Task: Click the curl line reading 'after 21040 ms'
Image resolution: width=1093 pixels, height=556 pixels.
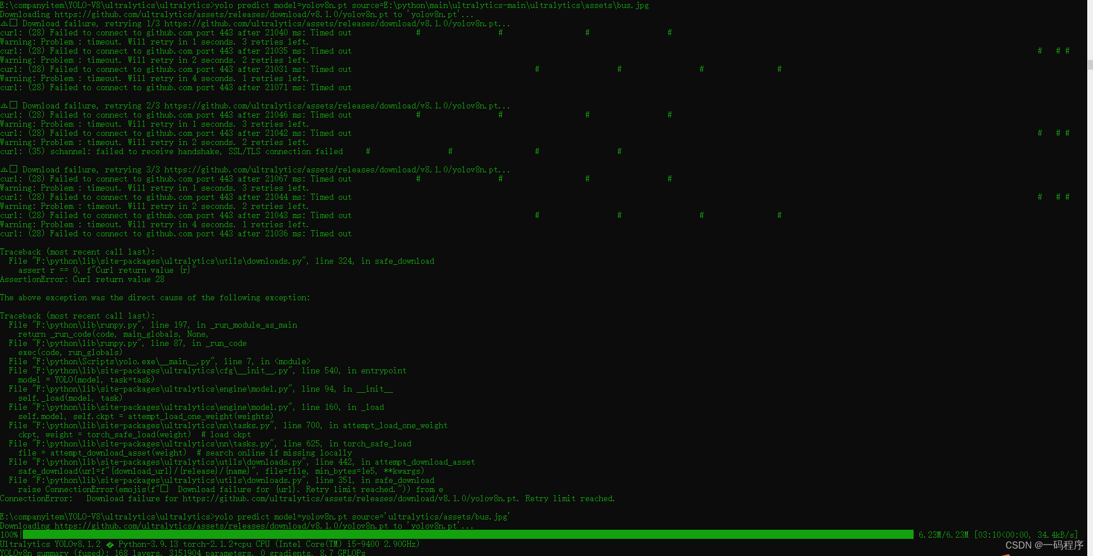Action: coord(176,33)
